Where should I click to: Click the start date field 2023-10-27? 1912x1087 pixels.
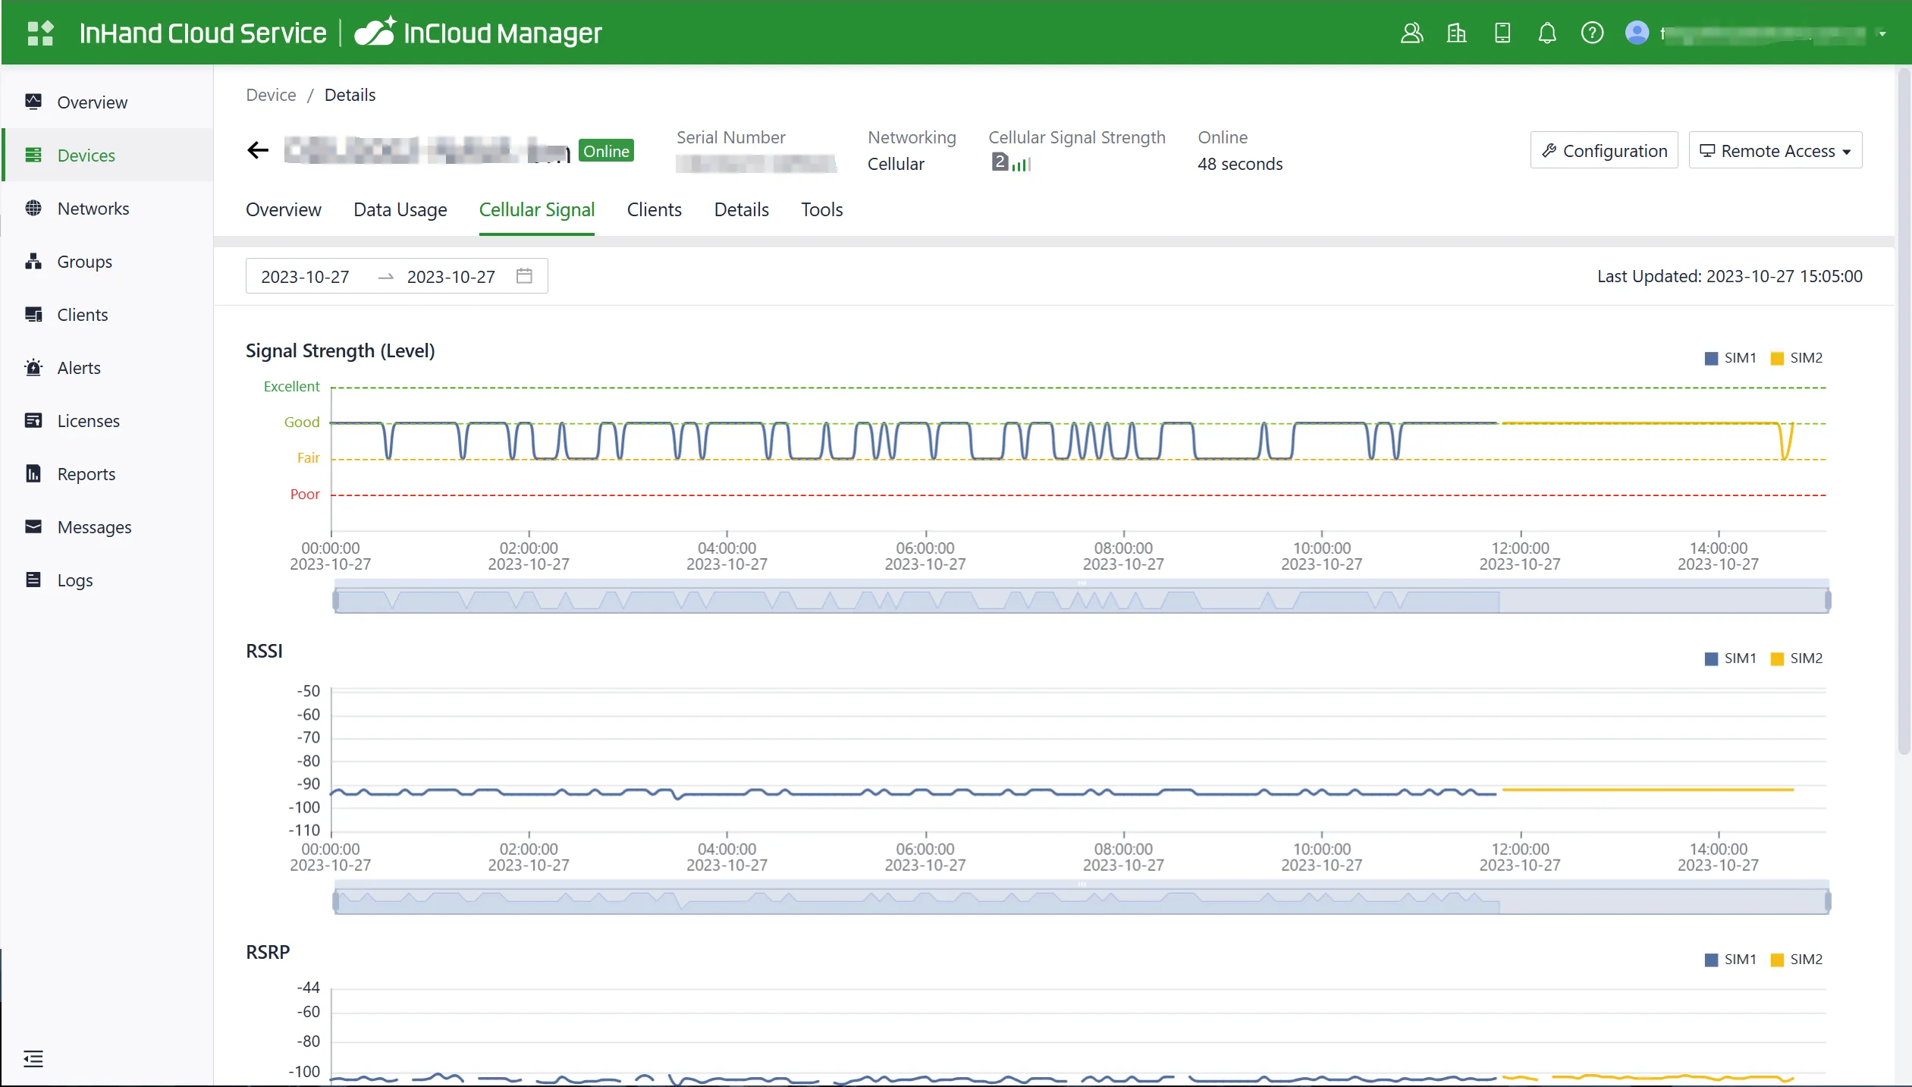(x=305, y=276)
